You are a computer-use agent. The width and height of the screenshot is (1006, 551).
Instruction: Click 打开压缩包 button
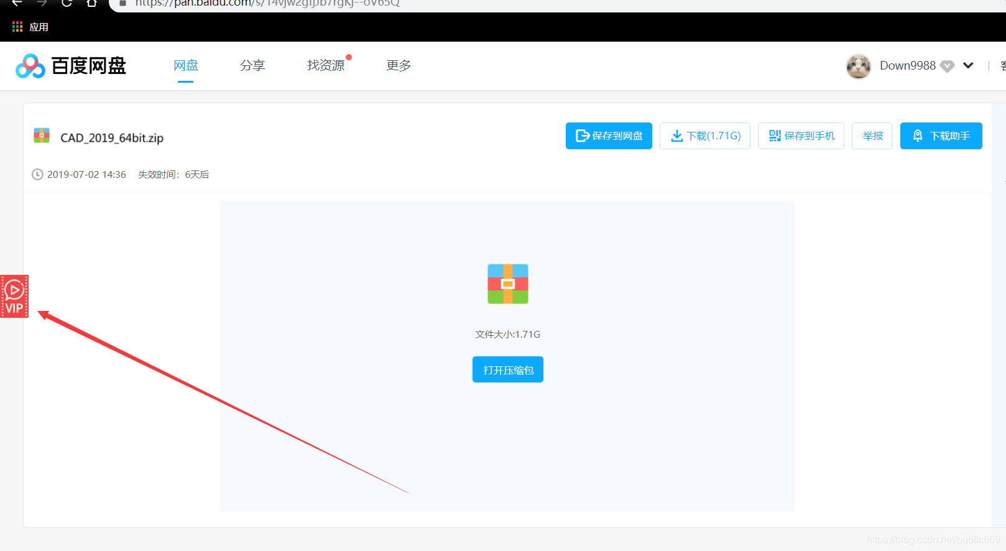[x=508, y=369]
